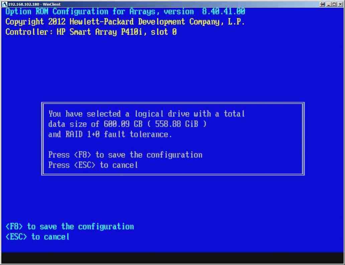This screenshot has height=265, width=345.
Task: Click 'Option ROM Configuration for Arrays' header line
Action: tap(125, 11)
